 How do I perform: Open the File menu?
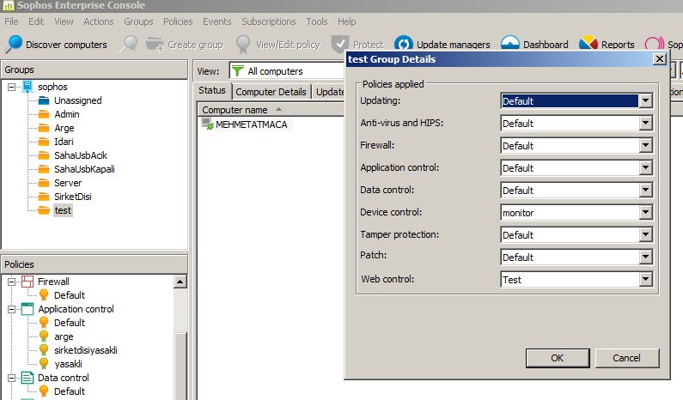(x=11, y=21)
